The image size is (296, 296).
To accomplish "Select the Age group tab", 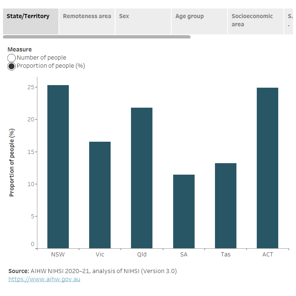I will pyautogui.click(x=189, y=16).
